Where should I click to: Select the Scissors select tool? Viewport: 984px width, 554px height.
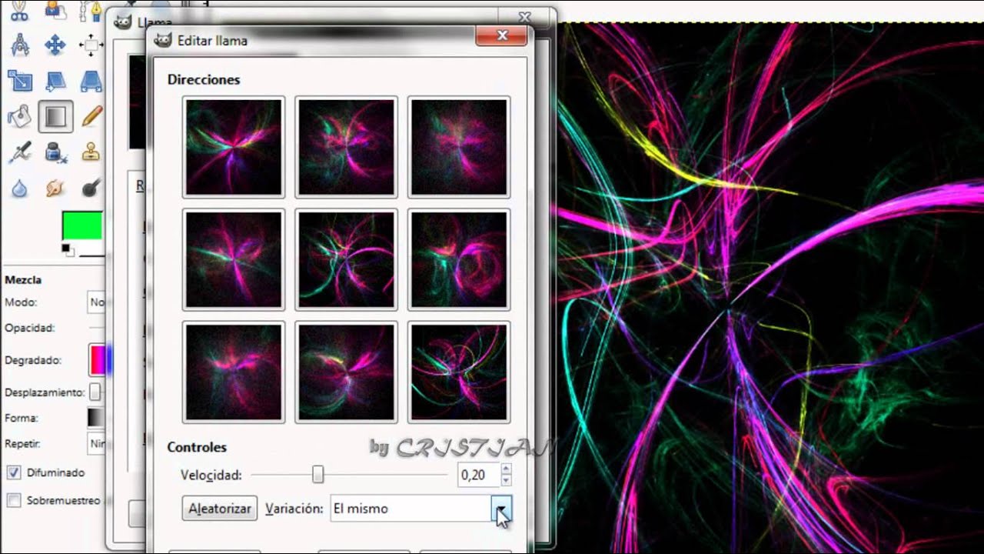[18, 9]
